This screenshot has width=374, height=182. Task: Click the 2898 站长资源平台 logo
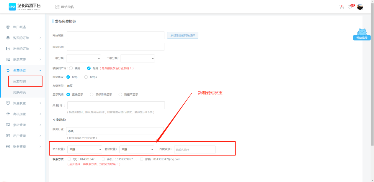(25, 7)
